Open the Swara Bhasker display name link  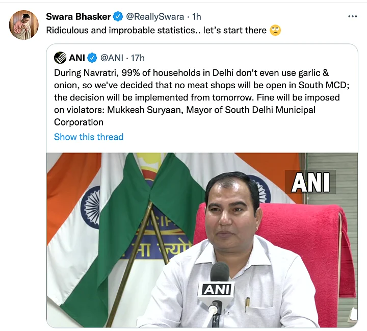point(78,17)
